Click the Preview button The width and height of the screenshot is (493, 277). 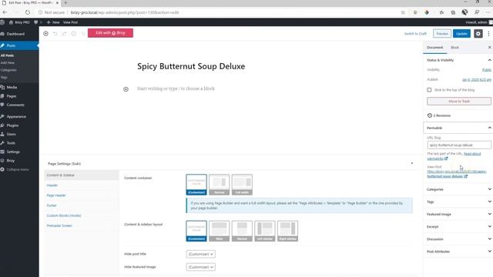point(442,34)
